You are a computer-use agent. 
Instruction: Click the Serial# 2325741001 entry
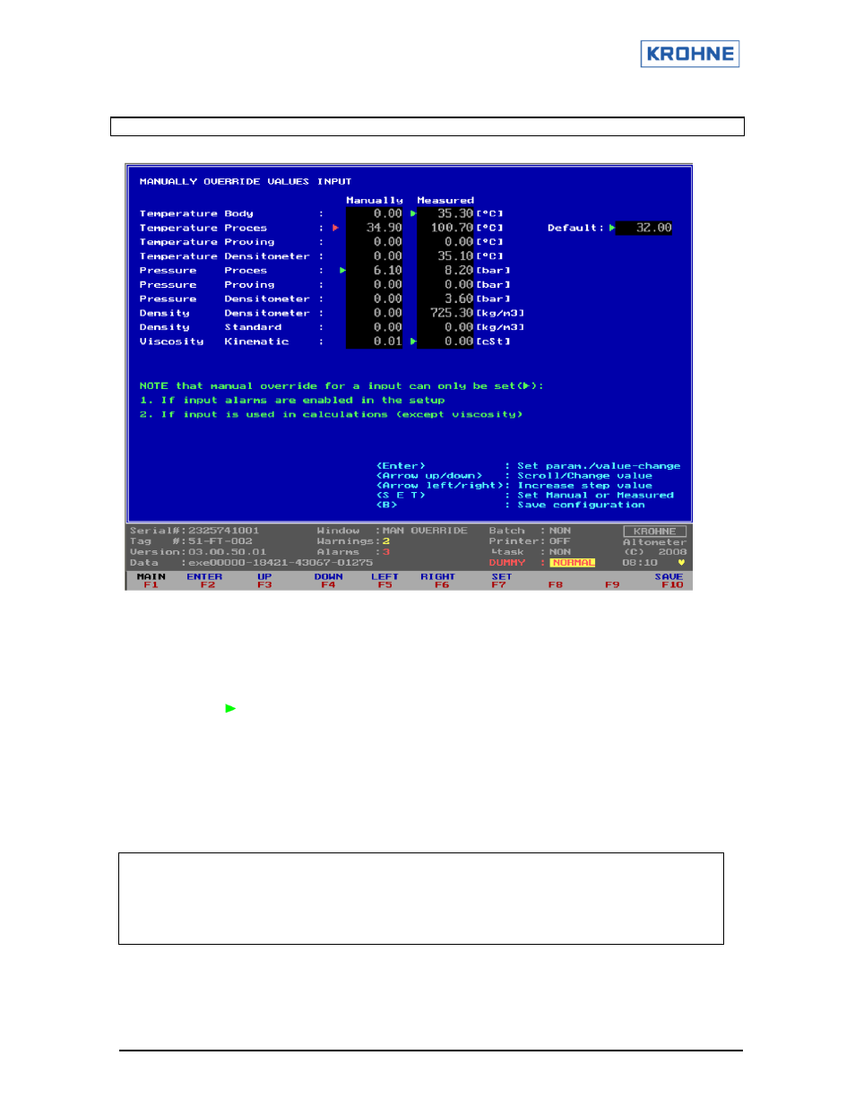pyautogui.click(x=194, y=531)
